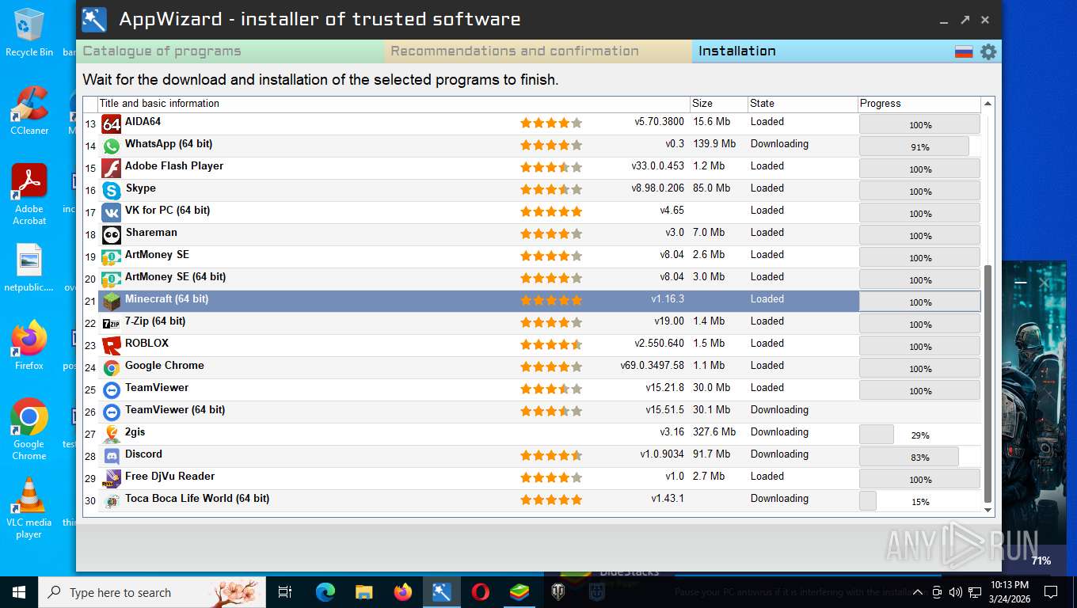Click 2gis 29% progress bar
The height and width of the screenshot is (608, 1077).
(919, 435)
